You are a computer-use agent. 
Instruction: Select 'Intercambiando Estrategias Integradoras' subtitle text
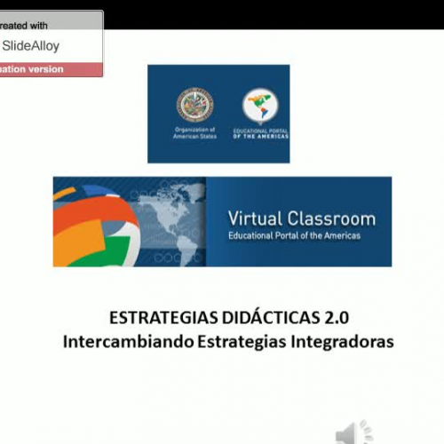point(228,342)
